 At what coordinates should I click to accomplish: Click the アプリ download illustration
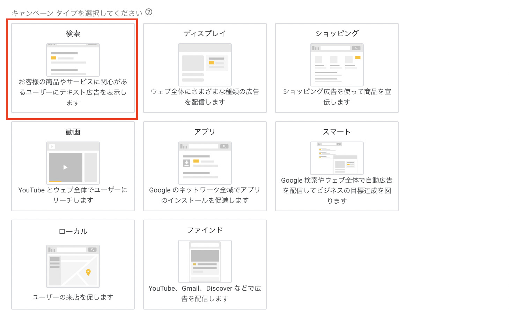pyautogui.click(x=205, y=163)
